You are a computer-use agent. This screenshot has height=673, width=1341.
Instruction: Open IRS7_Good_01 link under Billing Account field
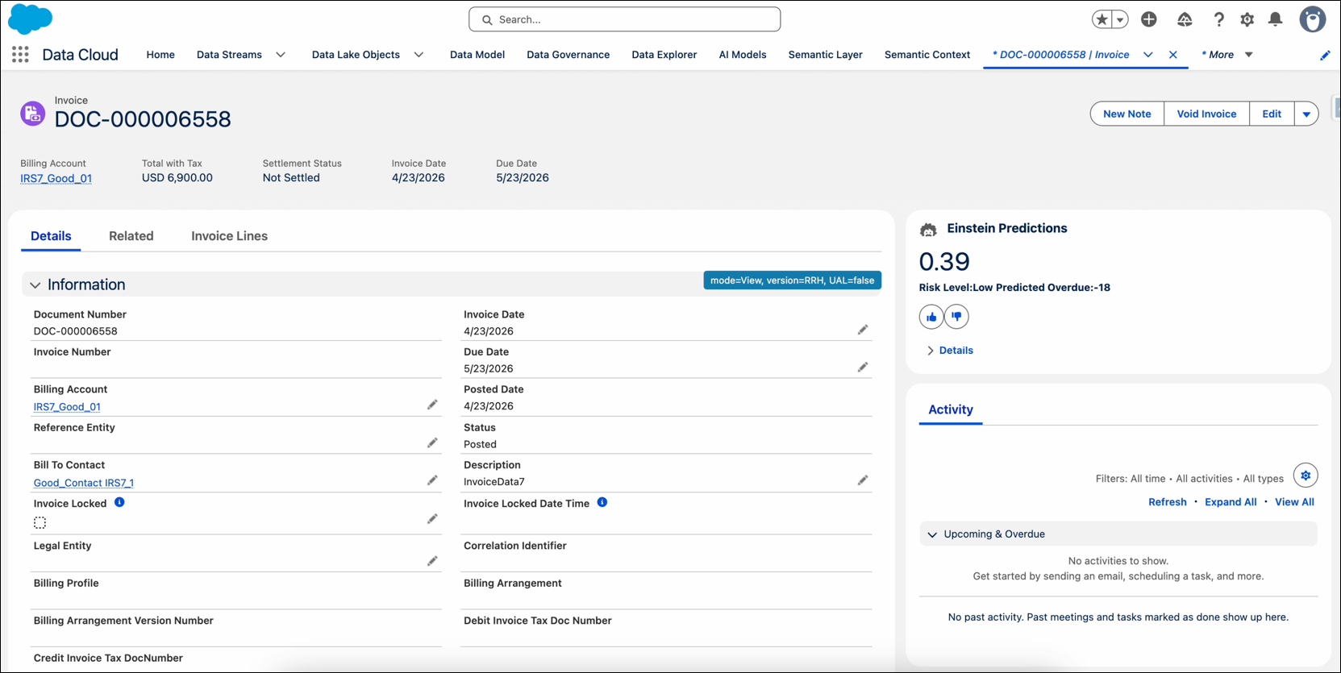click(67, 407)
